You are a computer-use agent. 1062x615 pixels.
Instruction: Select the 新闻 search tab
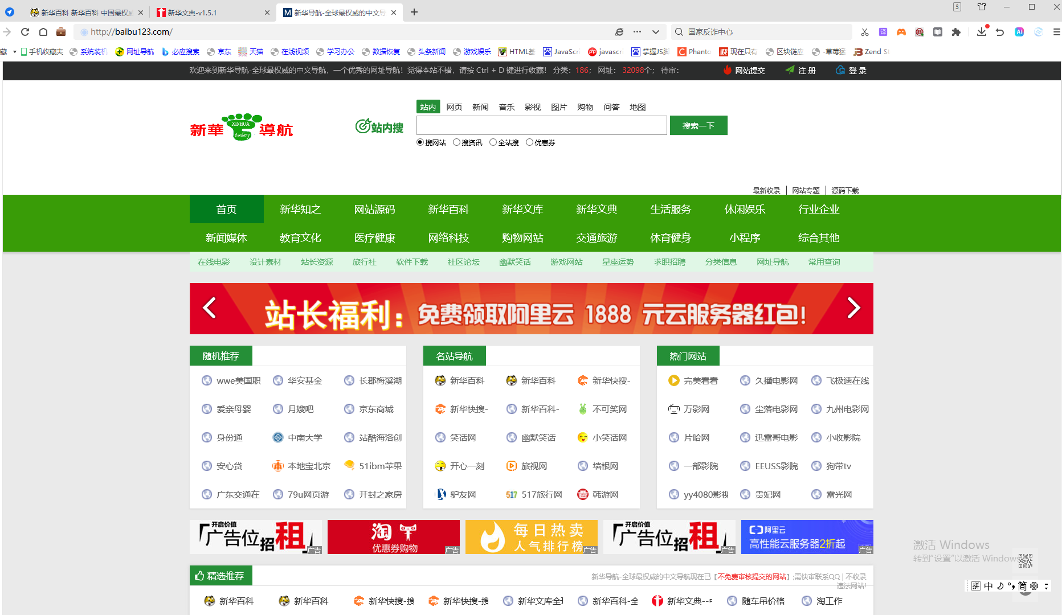pyautogui.click(x=480, y=107)
